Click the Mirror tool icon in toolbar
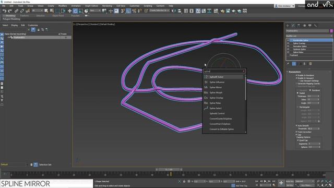The height and width of the screenshot is (188, 334). pyautogui.click(x=174, y=11)
